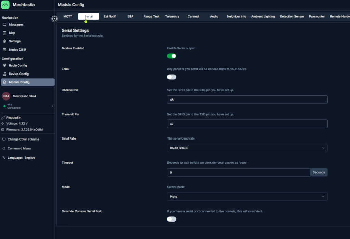The width and height of the screenshot is (350, 239).
Task: Click the Command Menu search icon
Action: [4, 148]
